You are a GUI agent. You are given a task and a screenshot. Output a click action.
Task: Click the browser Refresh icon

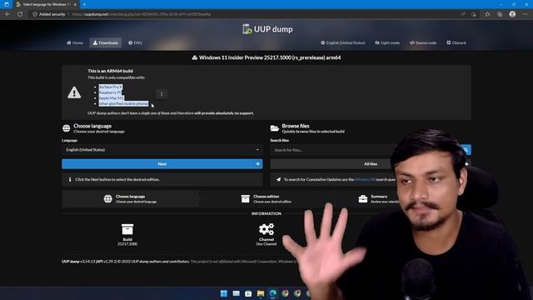pyautogui.click(x=20, y=14)
